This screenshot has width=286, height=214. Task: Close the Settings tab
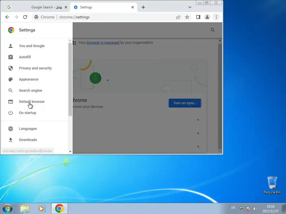133,7
